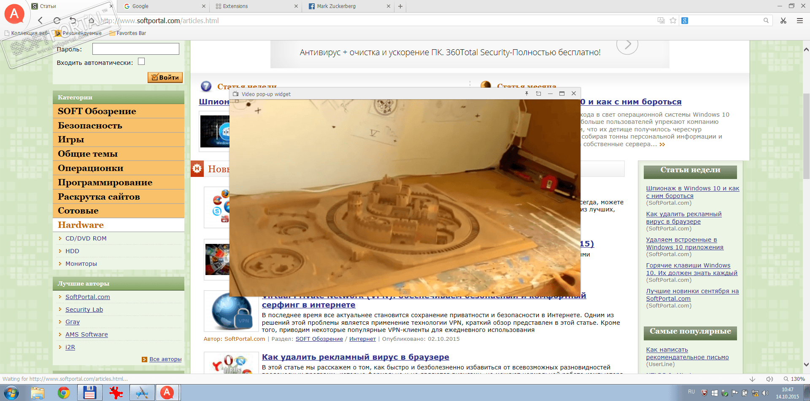
Task: Click the red Avant browser logo button
Action: point(14,14)
